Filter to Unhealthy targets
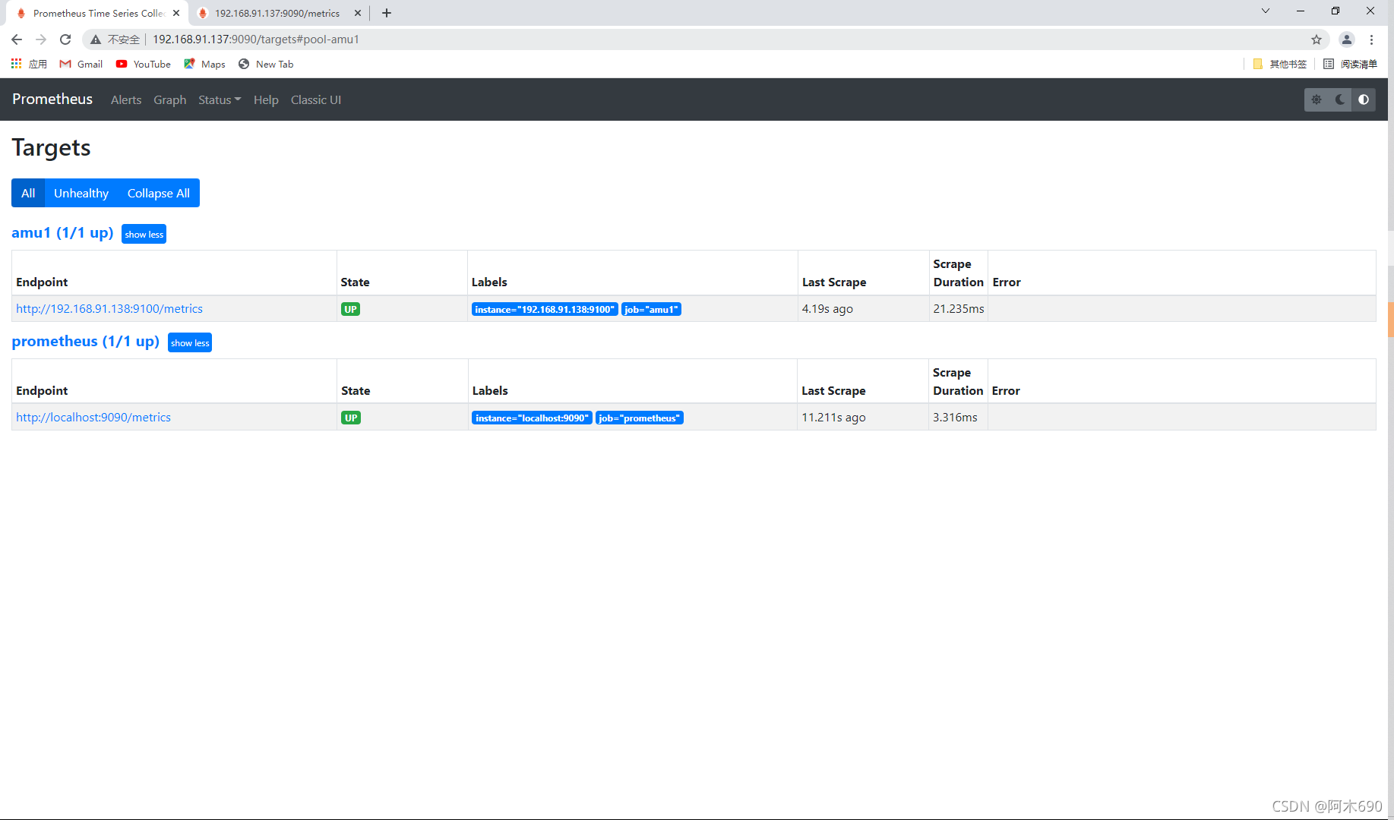 click(81, 193)
